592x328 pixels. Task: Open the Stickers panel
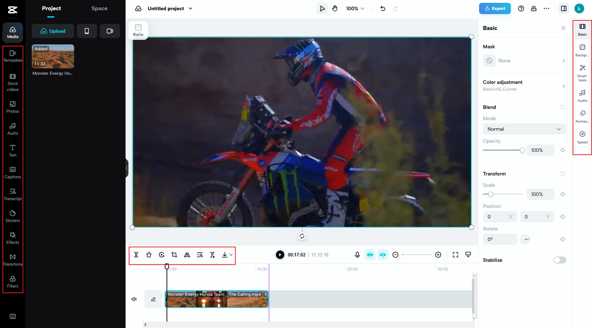pos(12,216)
